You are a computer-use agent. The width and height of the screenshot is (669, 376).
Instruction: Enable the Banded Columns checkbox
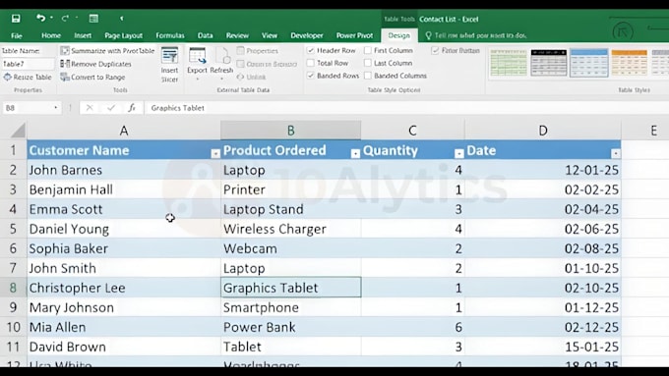pos(368,76)
